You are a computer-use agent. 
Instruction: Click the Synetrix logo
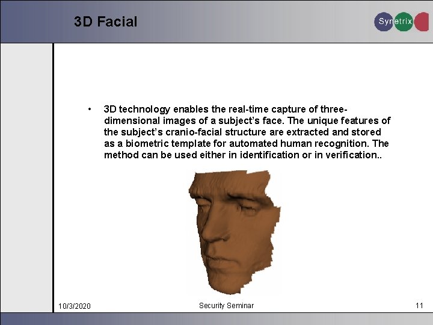[x=401, y=22]
